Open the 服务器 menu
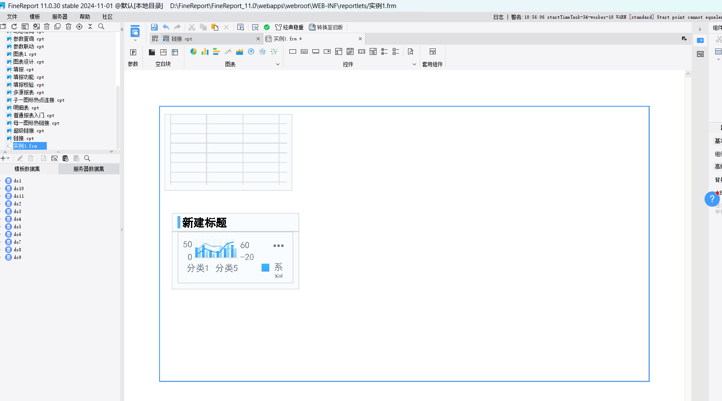Viewport: 722px width, 401px height. [x=60, y=17]
